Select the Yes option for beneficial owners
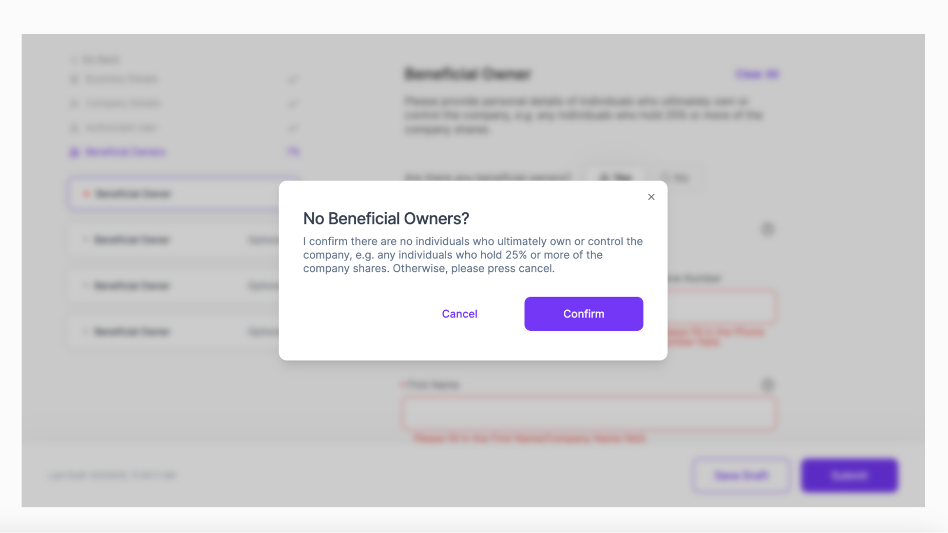The height and width of the screenshot is (533, 948). coord(615,178)
